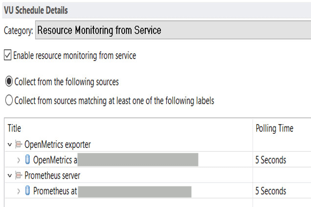Click the Prometheus source database icon

(x=27, y=191)
